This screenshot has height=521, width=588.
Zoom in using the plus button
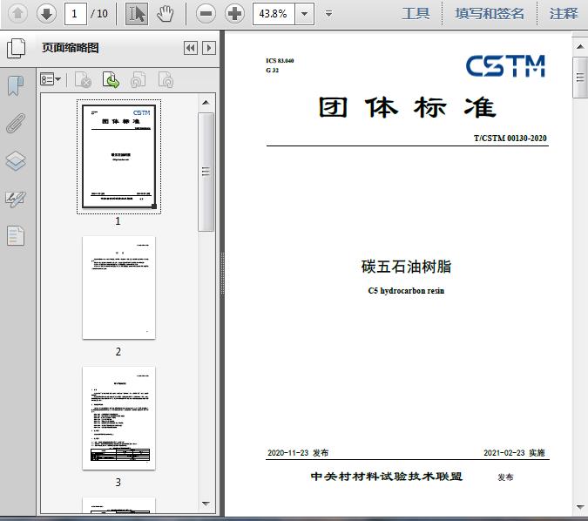point(234,14)
